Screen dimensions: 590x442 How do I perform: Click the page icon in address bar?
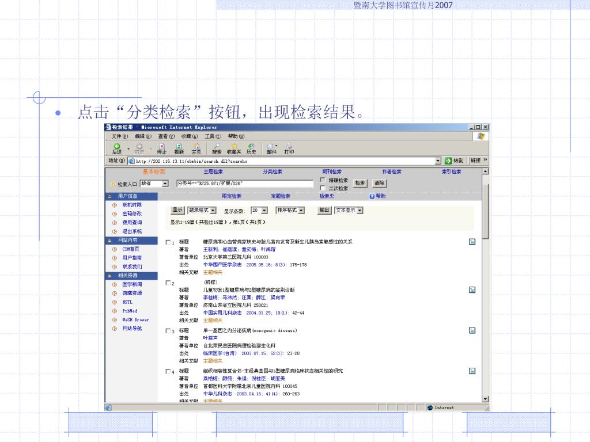pos(131,161)
